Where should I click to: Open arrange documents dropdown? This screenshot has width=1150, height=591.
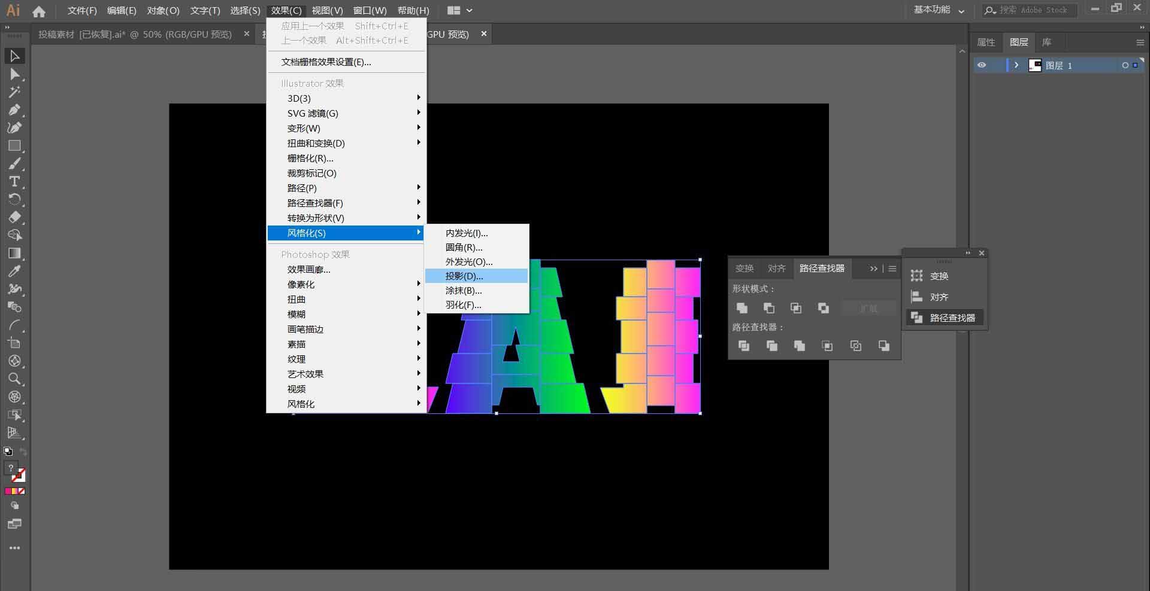point(460,10)
